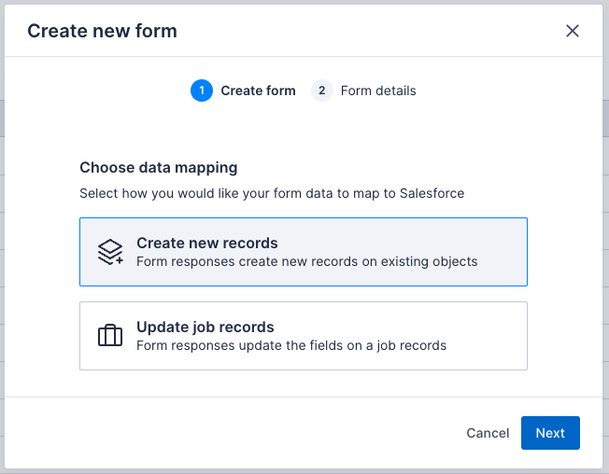Jump to step 2 circle indicator

[321, 91]
